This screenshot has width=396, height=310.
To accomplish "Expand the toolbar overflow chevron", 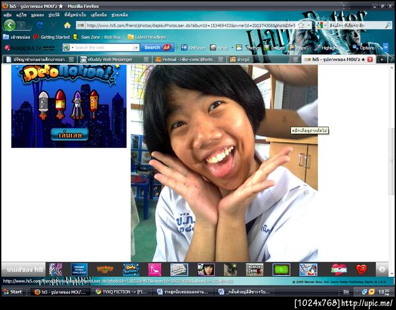I will [385, 48].
